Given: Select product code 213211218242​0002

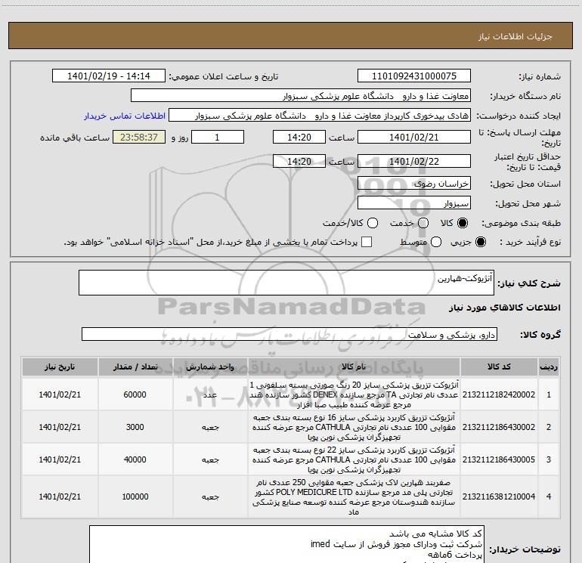Looking at the screenshot, I should tap(499, 394).
